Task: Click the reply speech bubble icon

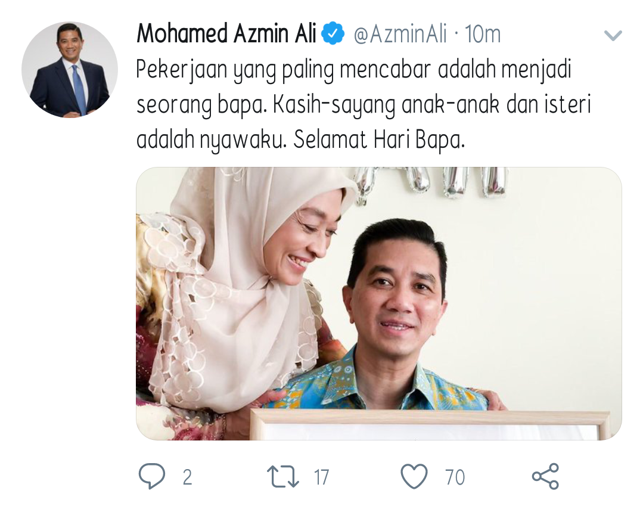Action: pyautogui.click(x=152, y=476)
